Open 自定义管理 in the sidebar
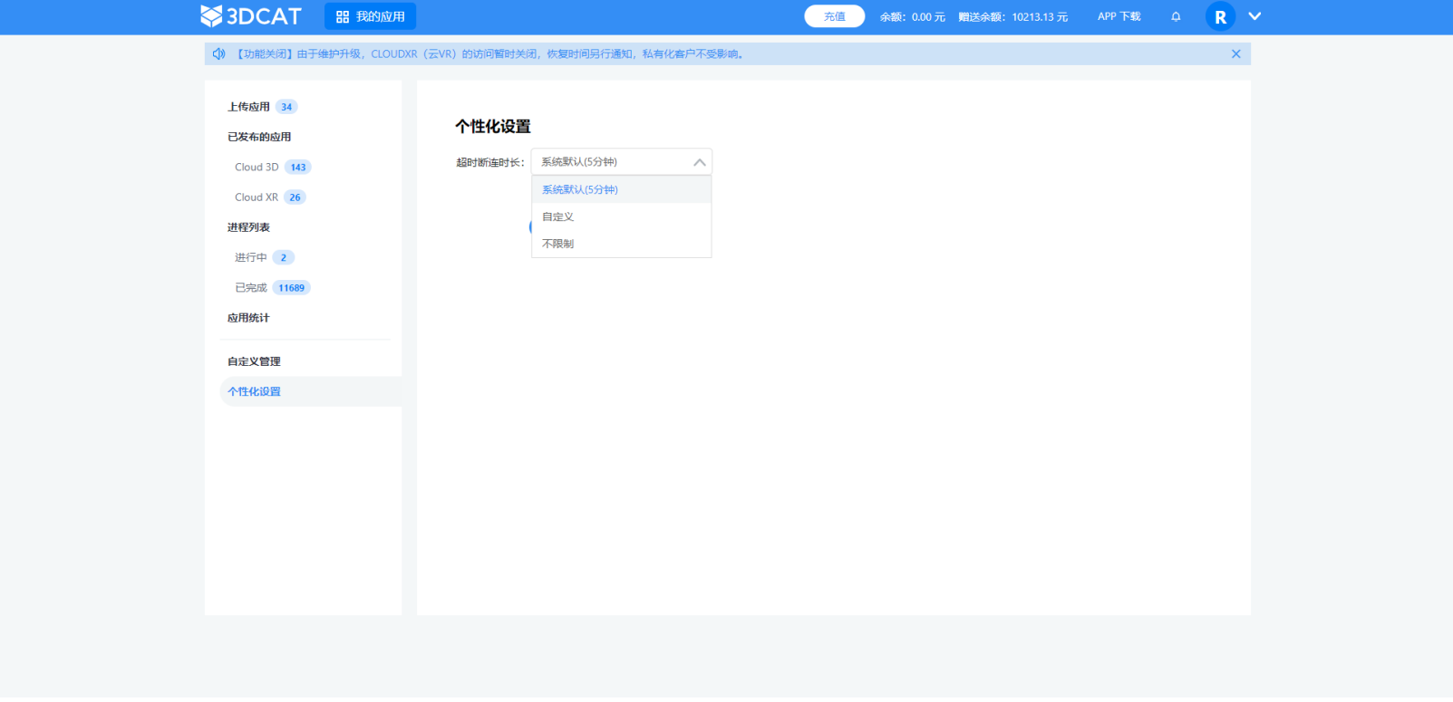The height and width of the screenshot is (702, 1453). 254,361
